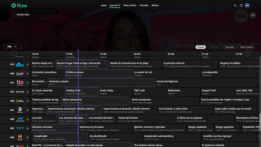
Task: Select the Favoritos filter
Action: [214, 47]
